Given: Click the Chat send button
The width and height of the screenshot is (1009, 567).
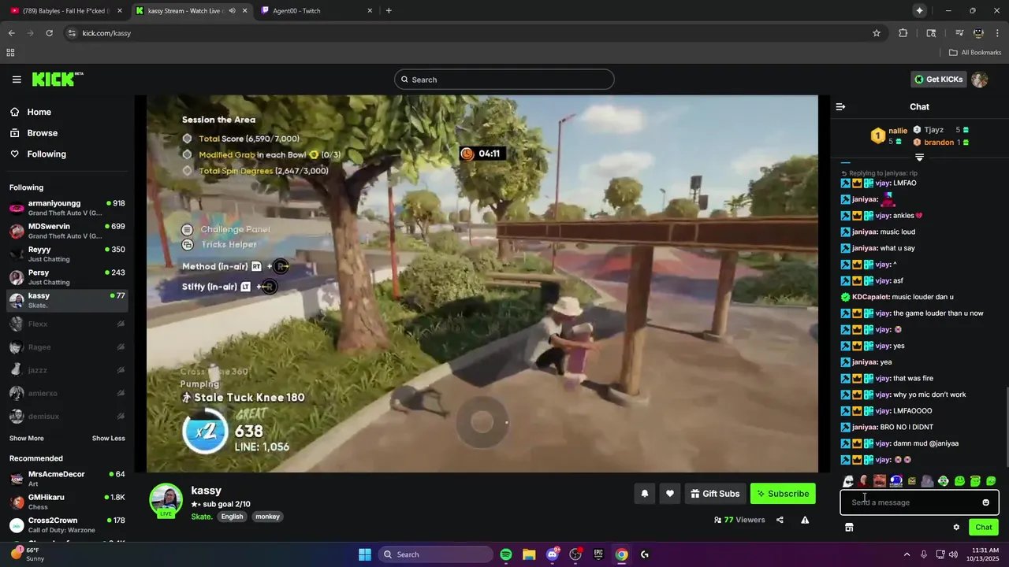Looking at the screenshot, I should [984, 527].
